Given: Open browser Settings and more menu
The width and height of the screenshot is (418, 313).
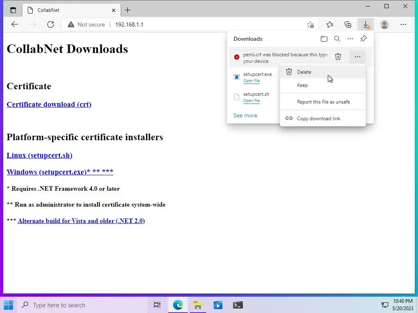Looking at the screenshot, I should coord(403,24).
